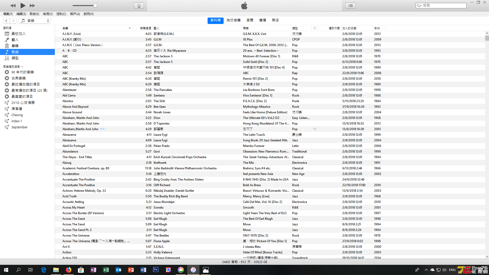This screenshot has width=489, height=275.
Task: Open the 最喜愛的項目 playlist
Action: coord(28,97)
